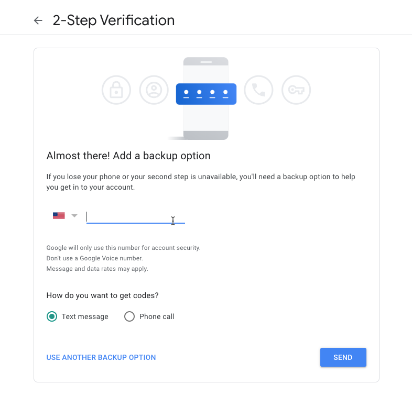Click the phone illustration bottom bar
The width and height of the screenshot is (412, 406).
point(205,135)
